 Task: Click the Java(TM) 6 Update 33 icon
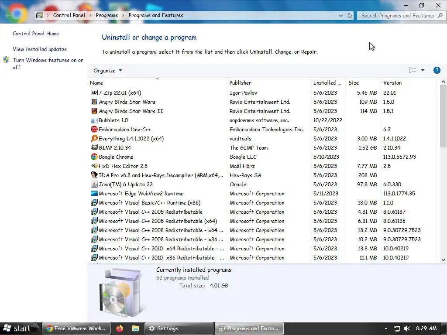pyautogui.click(x=94, y=185)
